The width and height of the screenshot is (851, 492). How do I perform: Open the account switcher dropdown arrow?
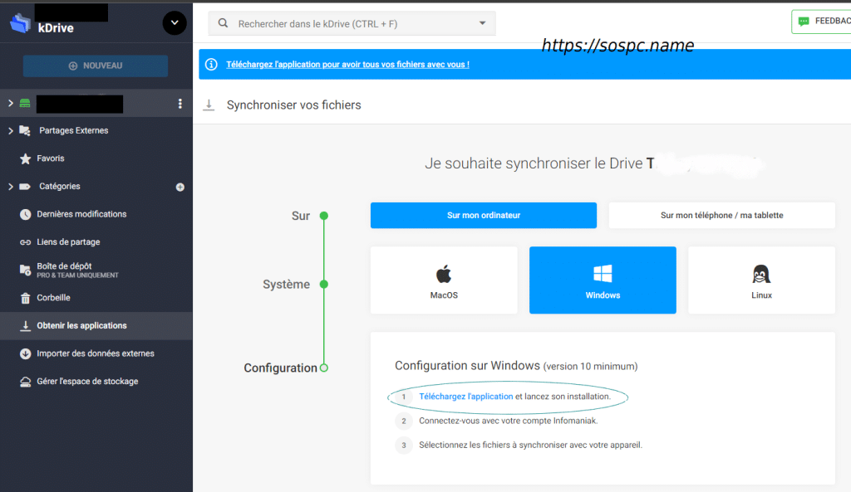click(175, 22)
